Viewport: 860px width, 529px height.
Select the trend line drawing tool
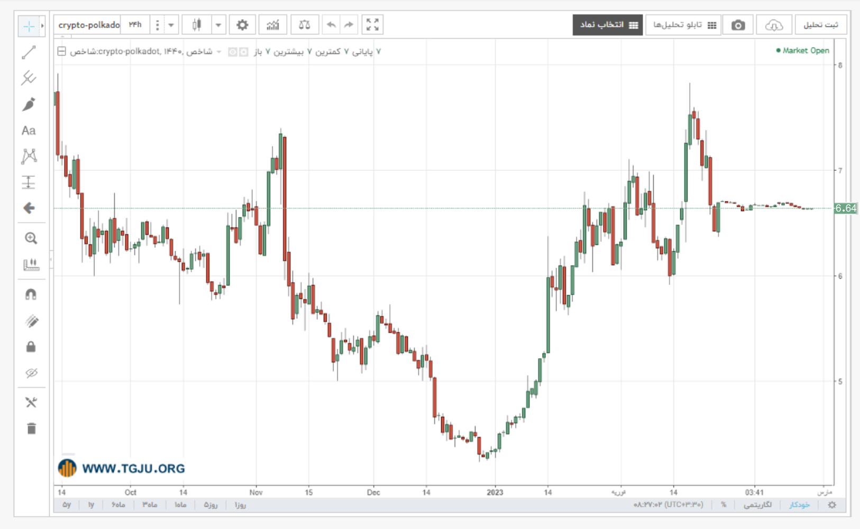coord(29,52)
